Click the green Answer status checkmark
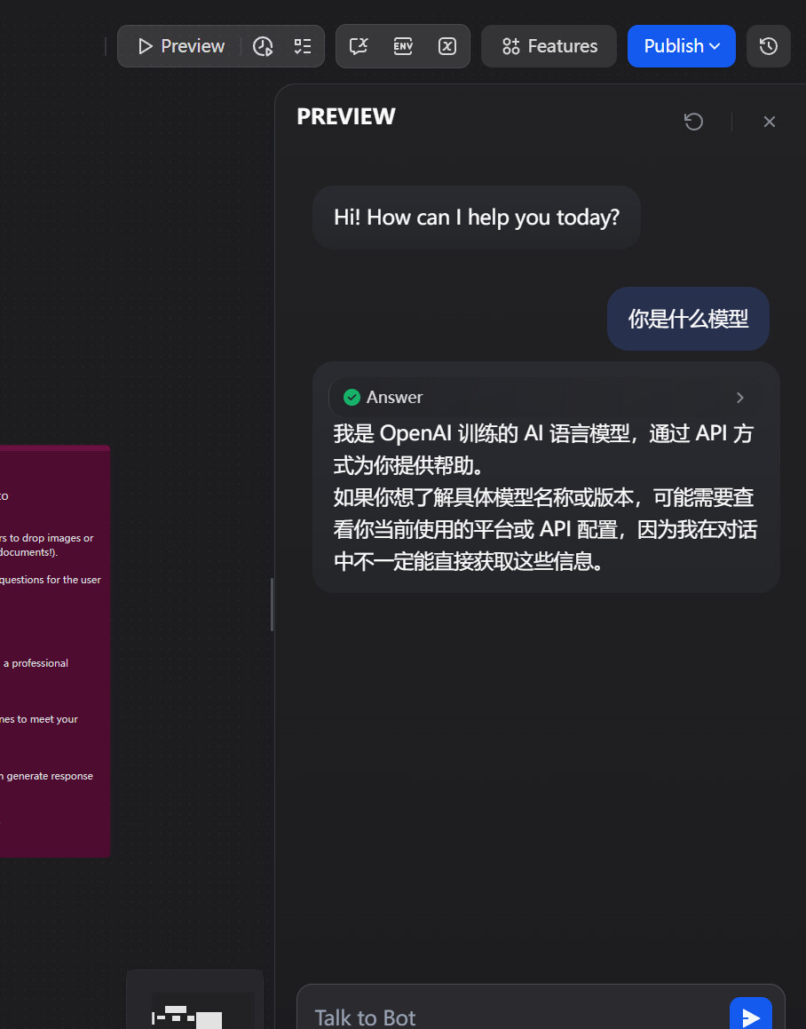Screen dimensions: 806x1029 tap(352, 397)
